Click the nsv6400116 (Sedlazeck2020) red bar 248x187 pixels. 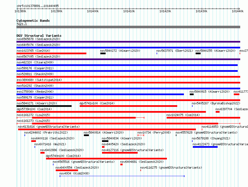[x=33, y=141]
